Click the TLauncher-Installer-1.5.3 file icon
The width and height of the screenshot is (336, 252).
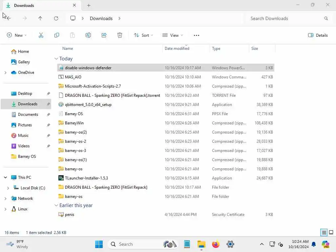click(61, 178)
